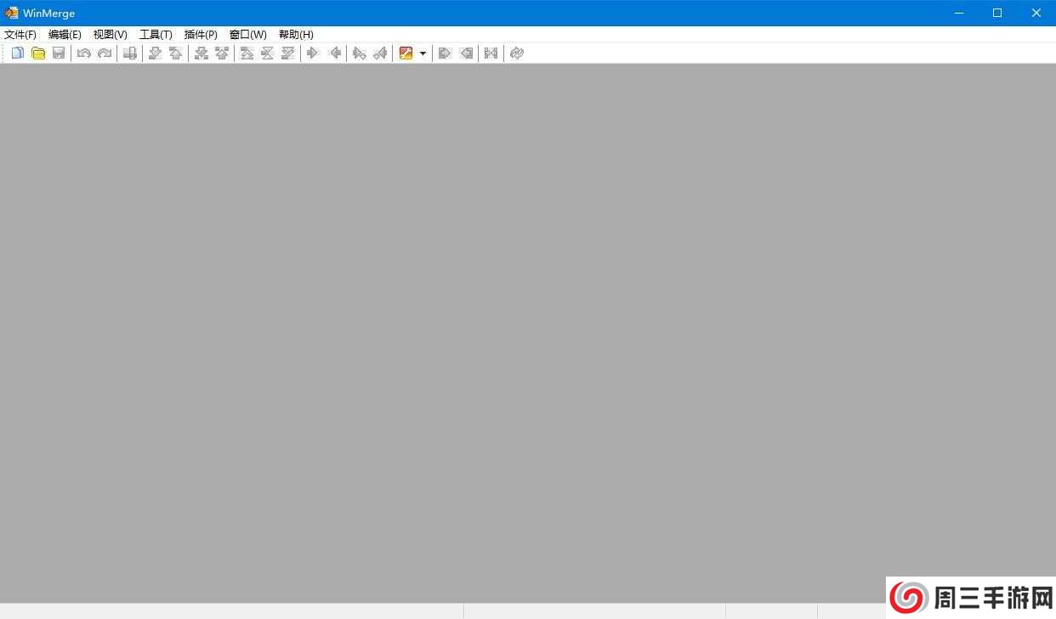Image resolution: width=1056 pixels, height=619 pixels.
Task: Click the Copy to Left arrow icon
Action: coord(335,53)
